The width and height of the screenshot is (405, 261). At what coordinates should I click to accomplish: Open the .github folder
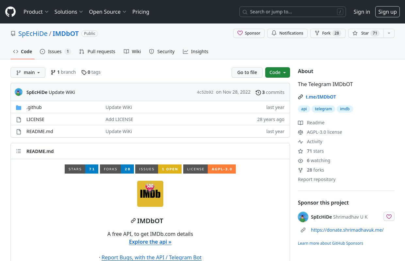point(34,107)
